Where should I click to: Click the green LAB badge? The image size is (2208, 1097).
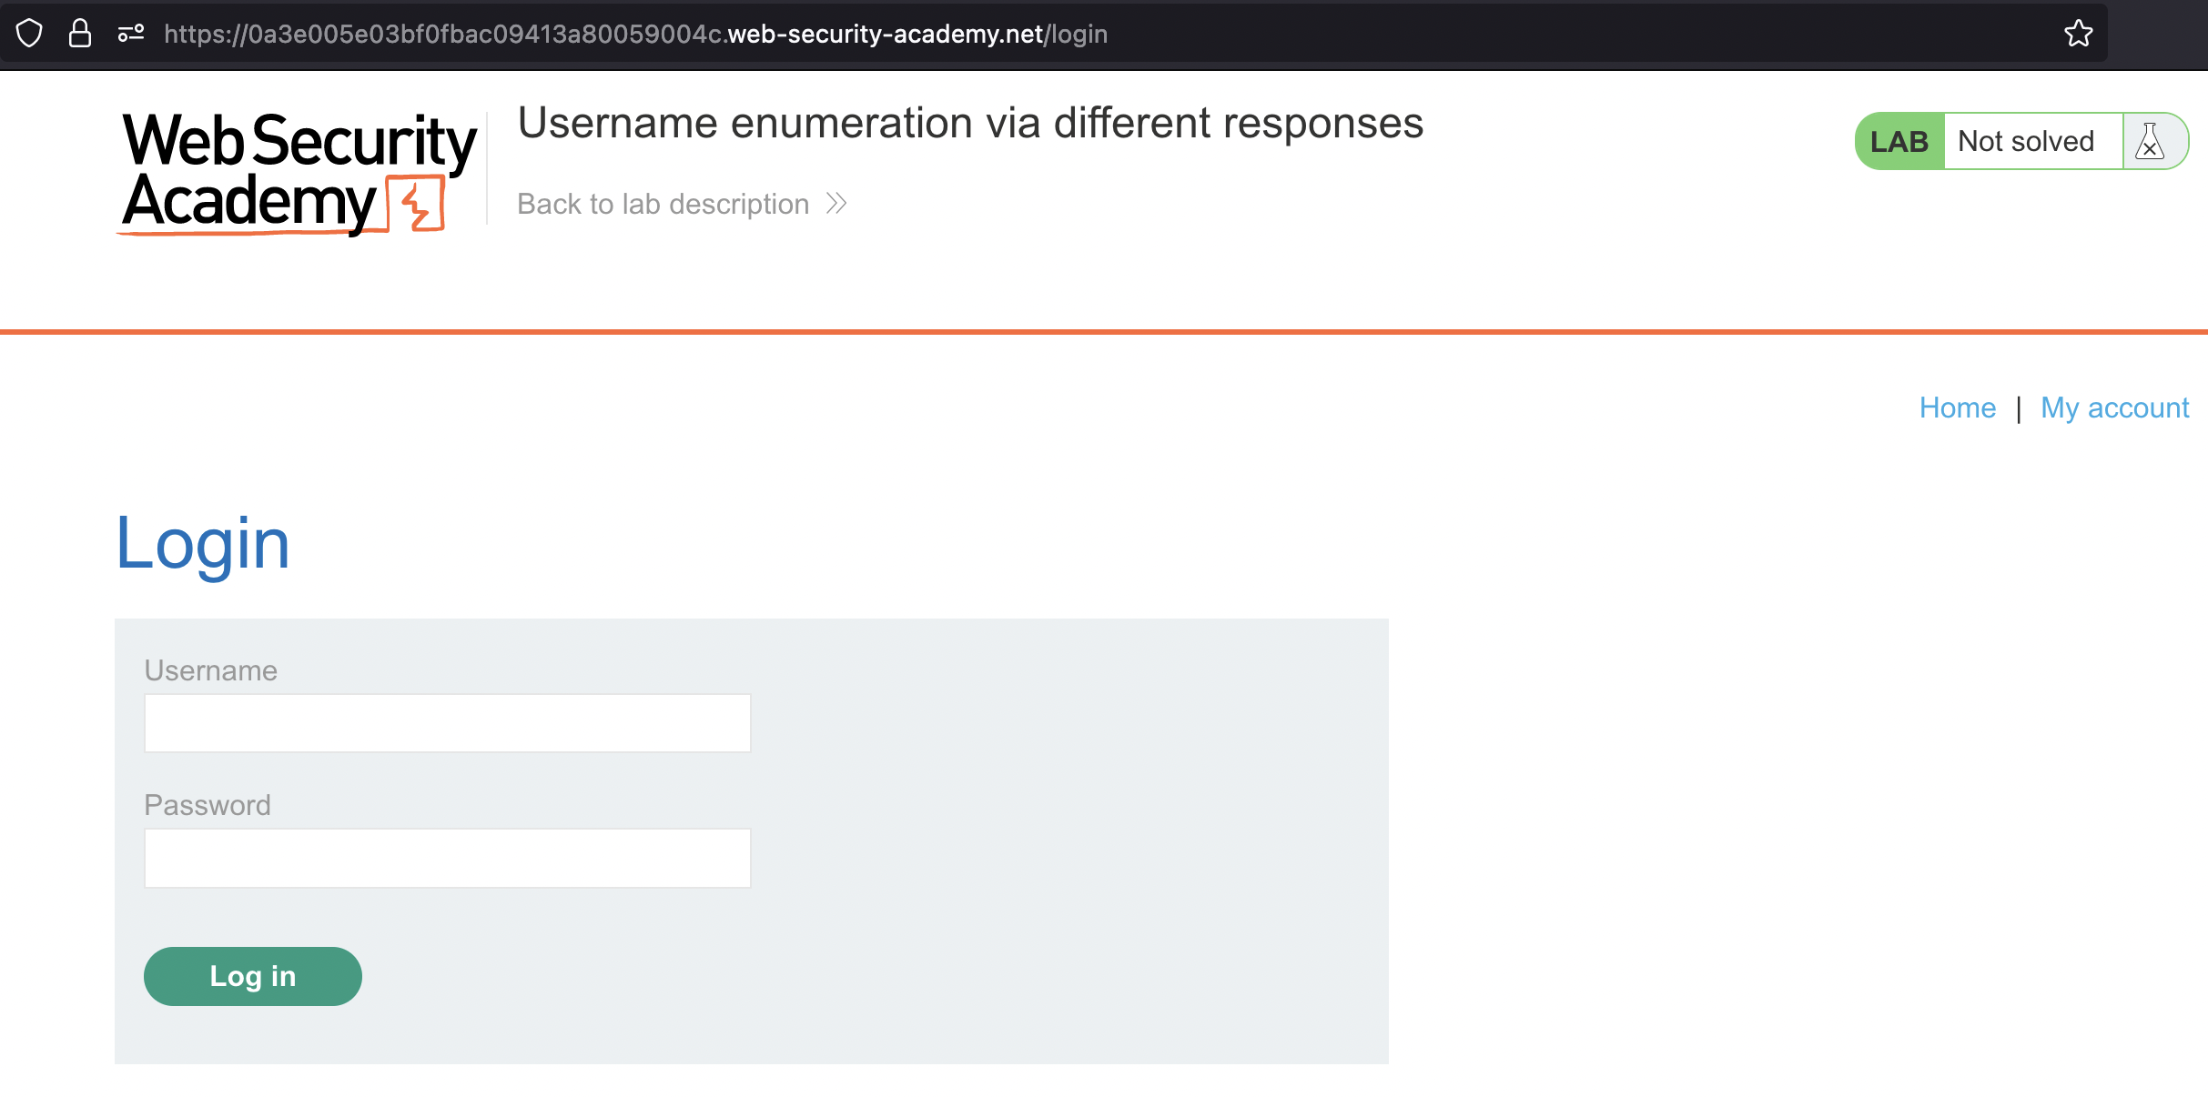[x=1899, y=142]
